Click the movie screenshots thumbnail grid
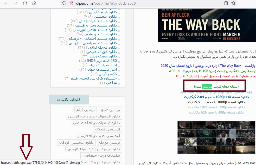 coord(216,137)
